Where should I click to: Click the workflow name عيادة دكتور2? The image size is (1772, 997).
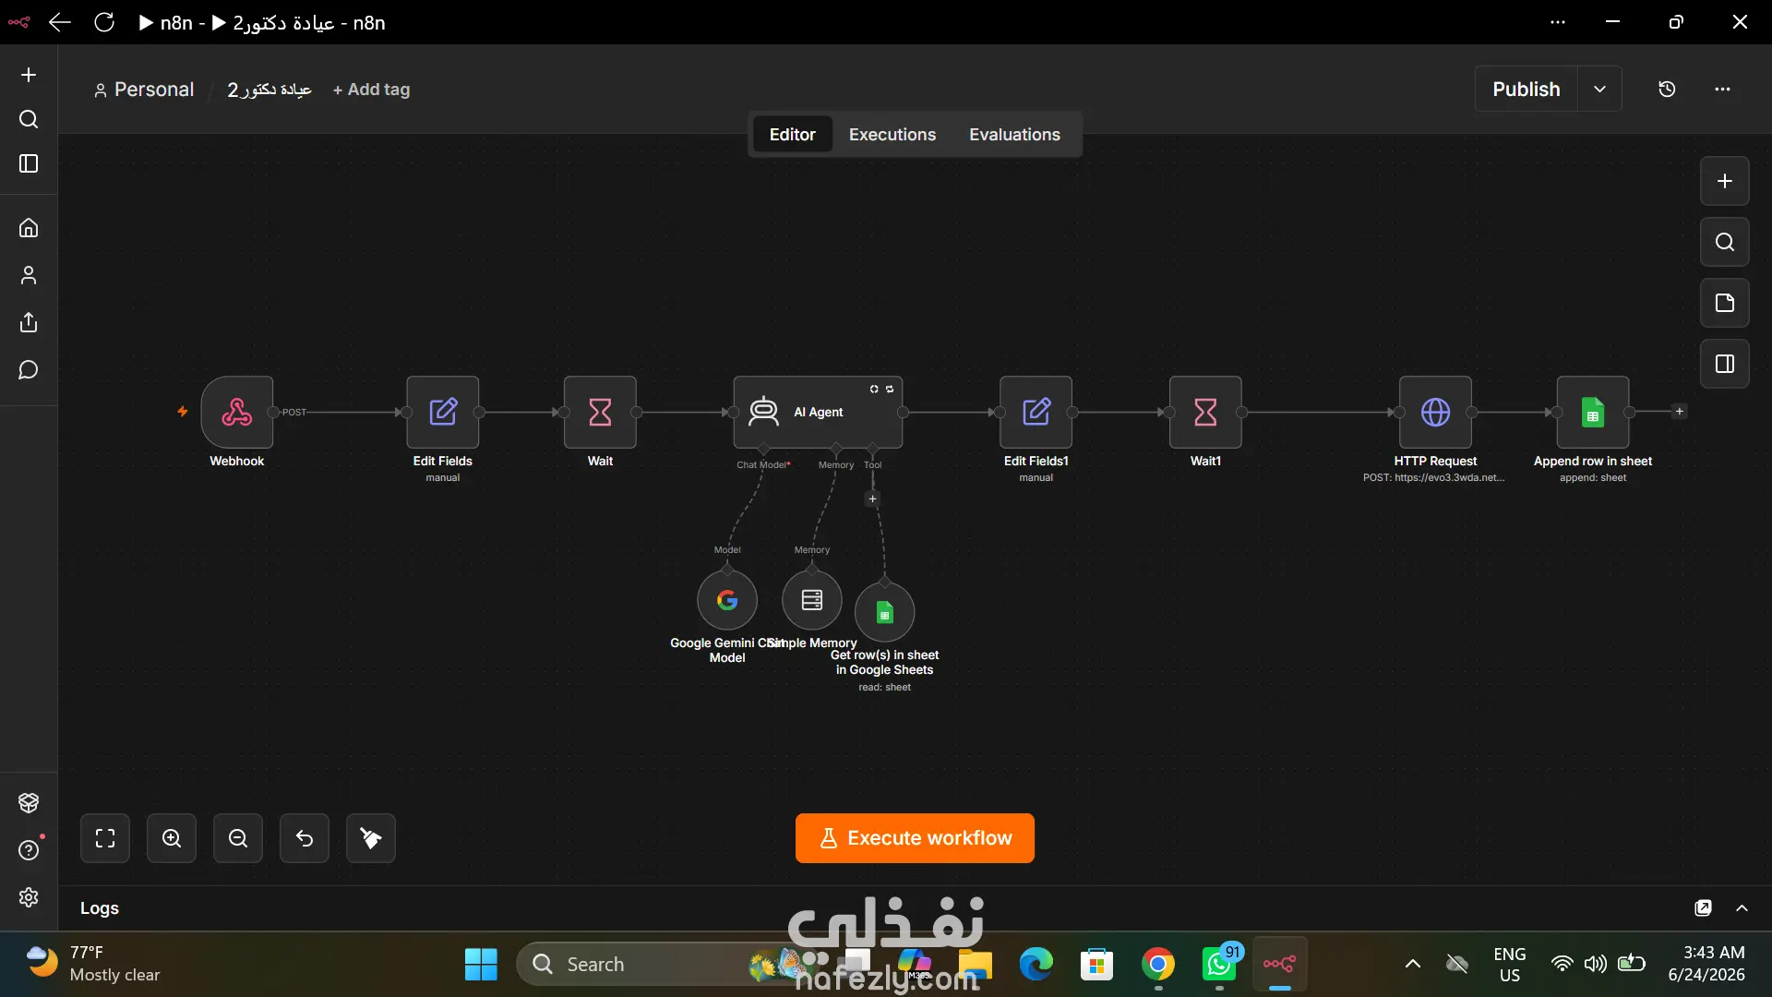269,90
